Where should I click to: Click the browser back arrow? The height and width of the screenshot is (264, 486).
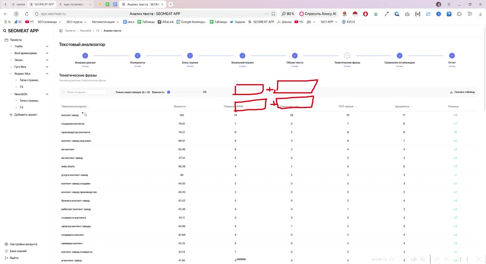pos(5,14)
